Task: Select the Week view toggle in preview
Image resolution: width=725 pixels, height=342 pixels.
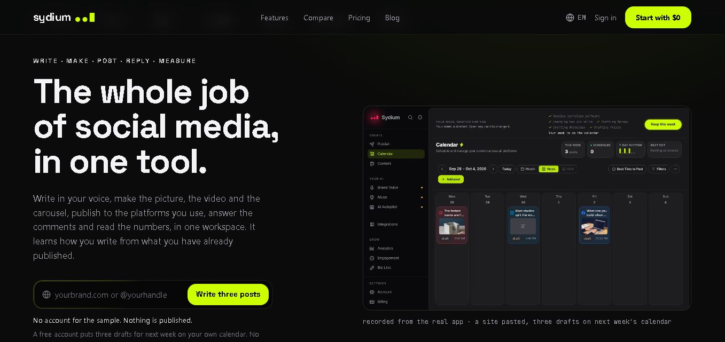Action: coord(548,169)
